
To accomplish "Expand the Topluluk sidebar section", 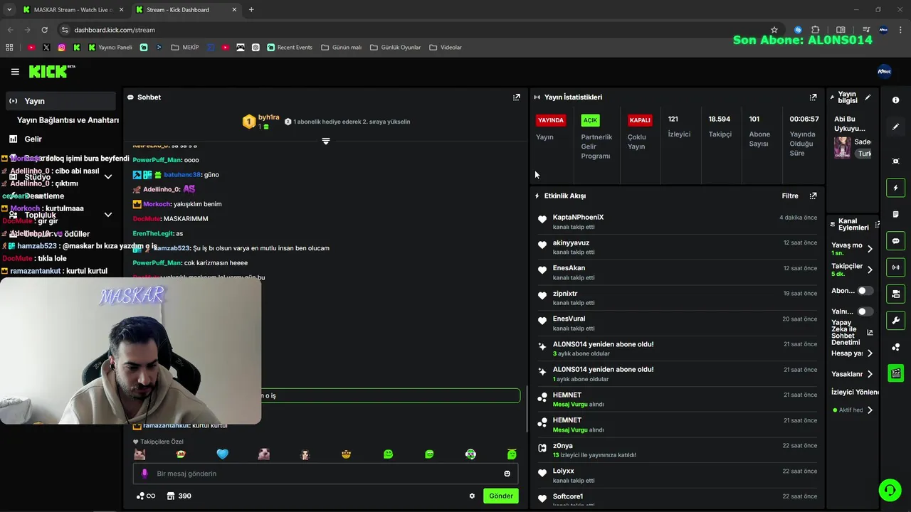I will point(108,215).
